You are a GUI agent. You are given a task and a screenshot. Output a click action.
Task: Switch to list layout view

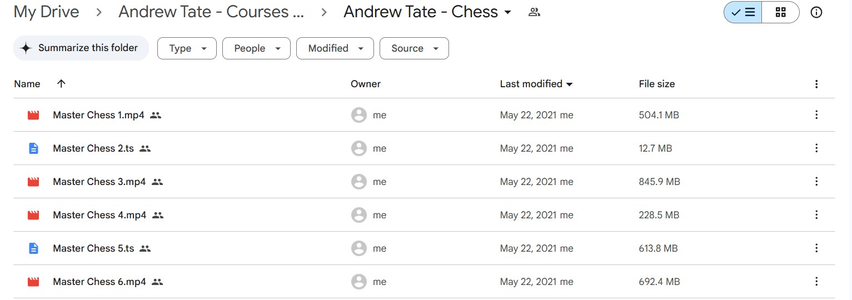[743, 12]
